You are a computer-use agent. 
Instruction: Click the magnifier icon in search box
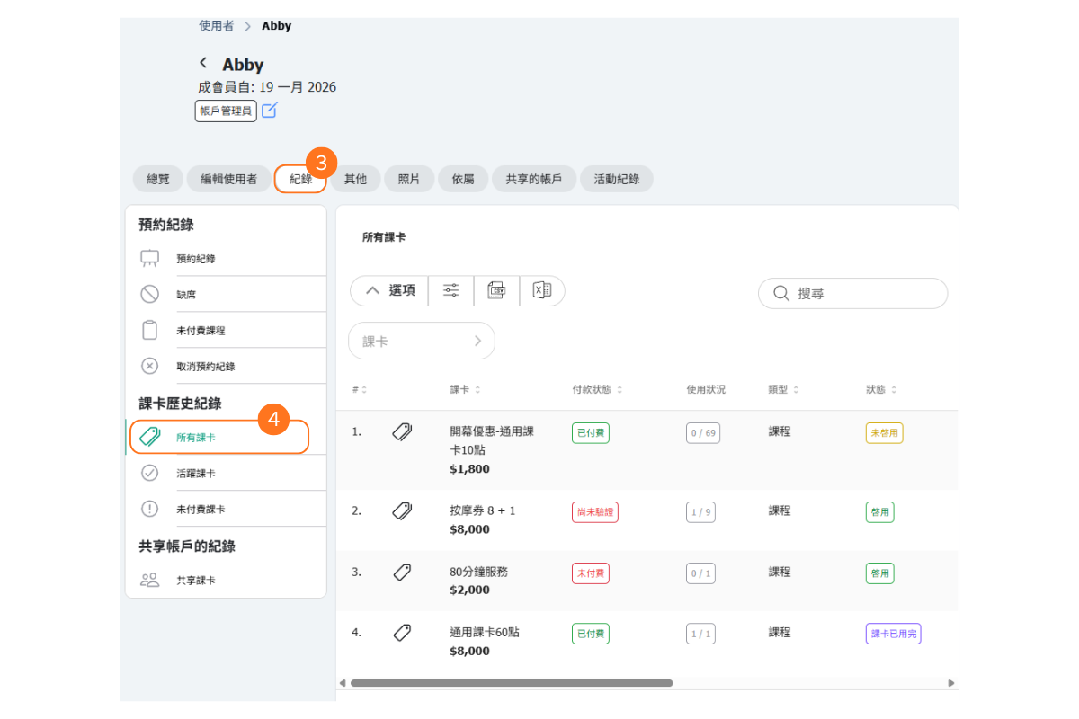tap(781, 294)
